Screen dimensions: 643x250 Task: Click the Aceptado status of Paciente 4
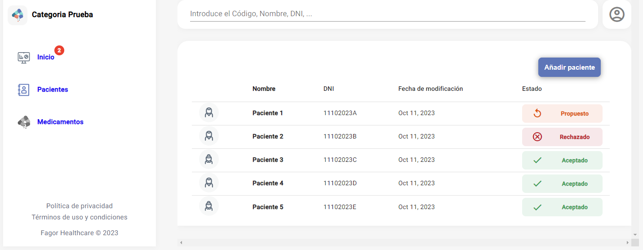tap(562, 184)
